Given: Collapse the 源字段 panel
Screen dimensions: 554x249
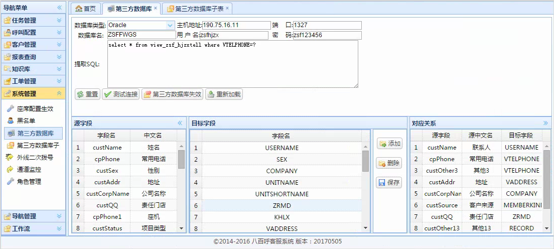Looking at the screenshot, I should [x=180, y=123].
